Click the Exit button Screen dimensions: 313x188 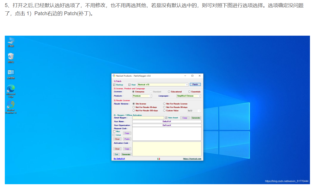(116, 154)
